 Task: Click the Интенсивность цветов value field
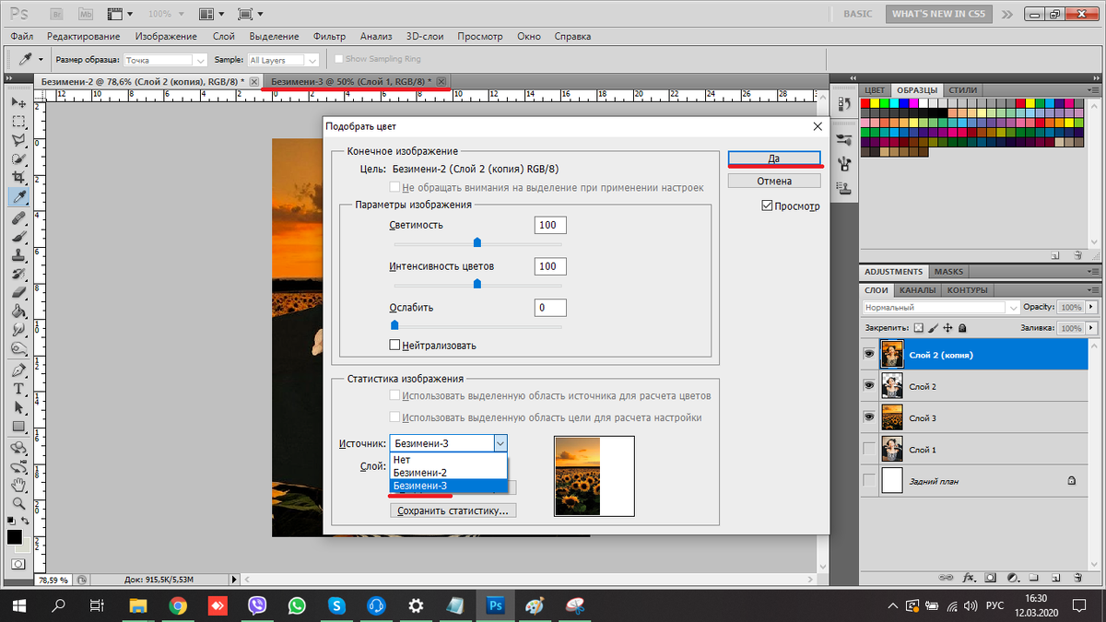tap(550, 266)
